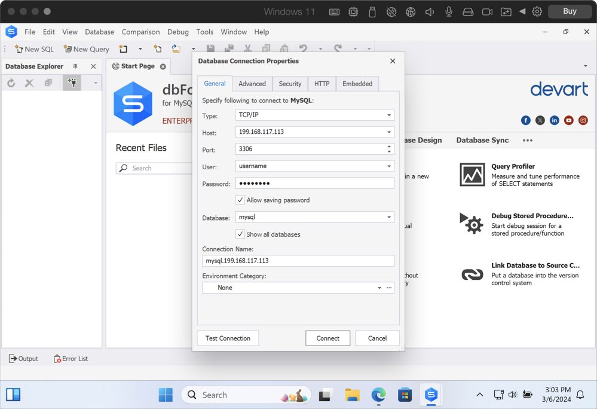This screenshot has height=409, width=597.
Task: Click the Link Database to Source chain icon
Action: tap(472, 274)
